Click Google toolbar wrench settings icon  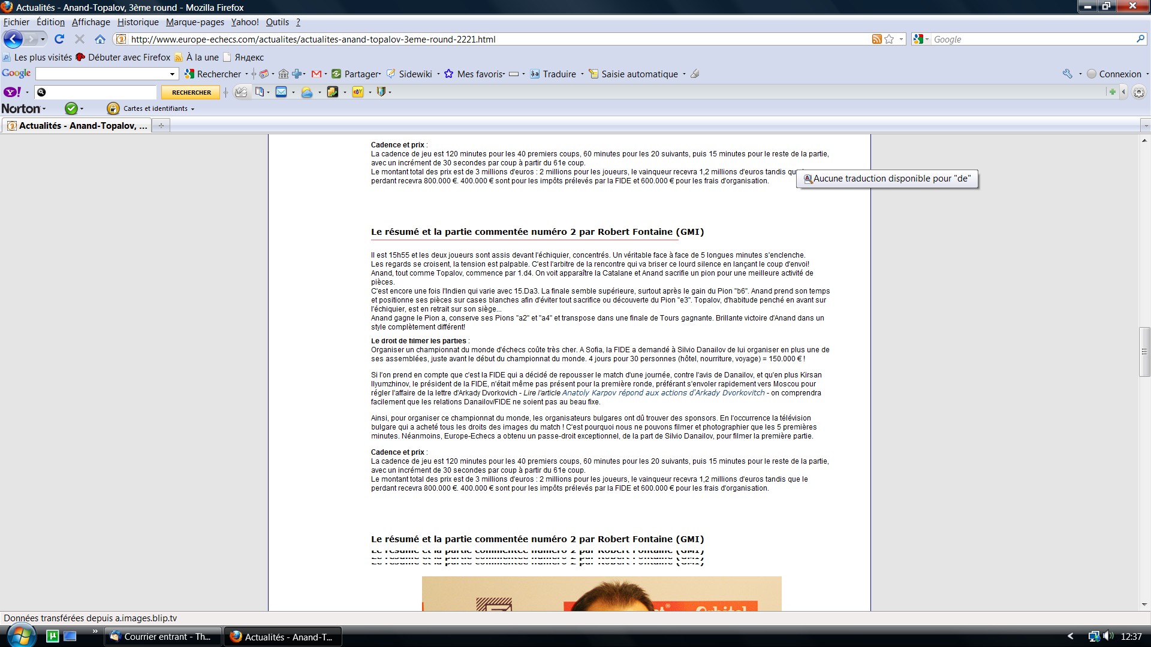coord(1068,74)
